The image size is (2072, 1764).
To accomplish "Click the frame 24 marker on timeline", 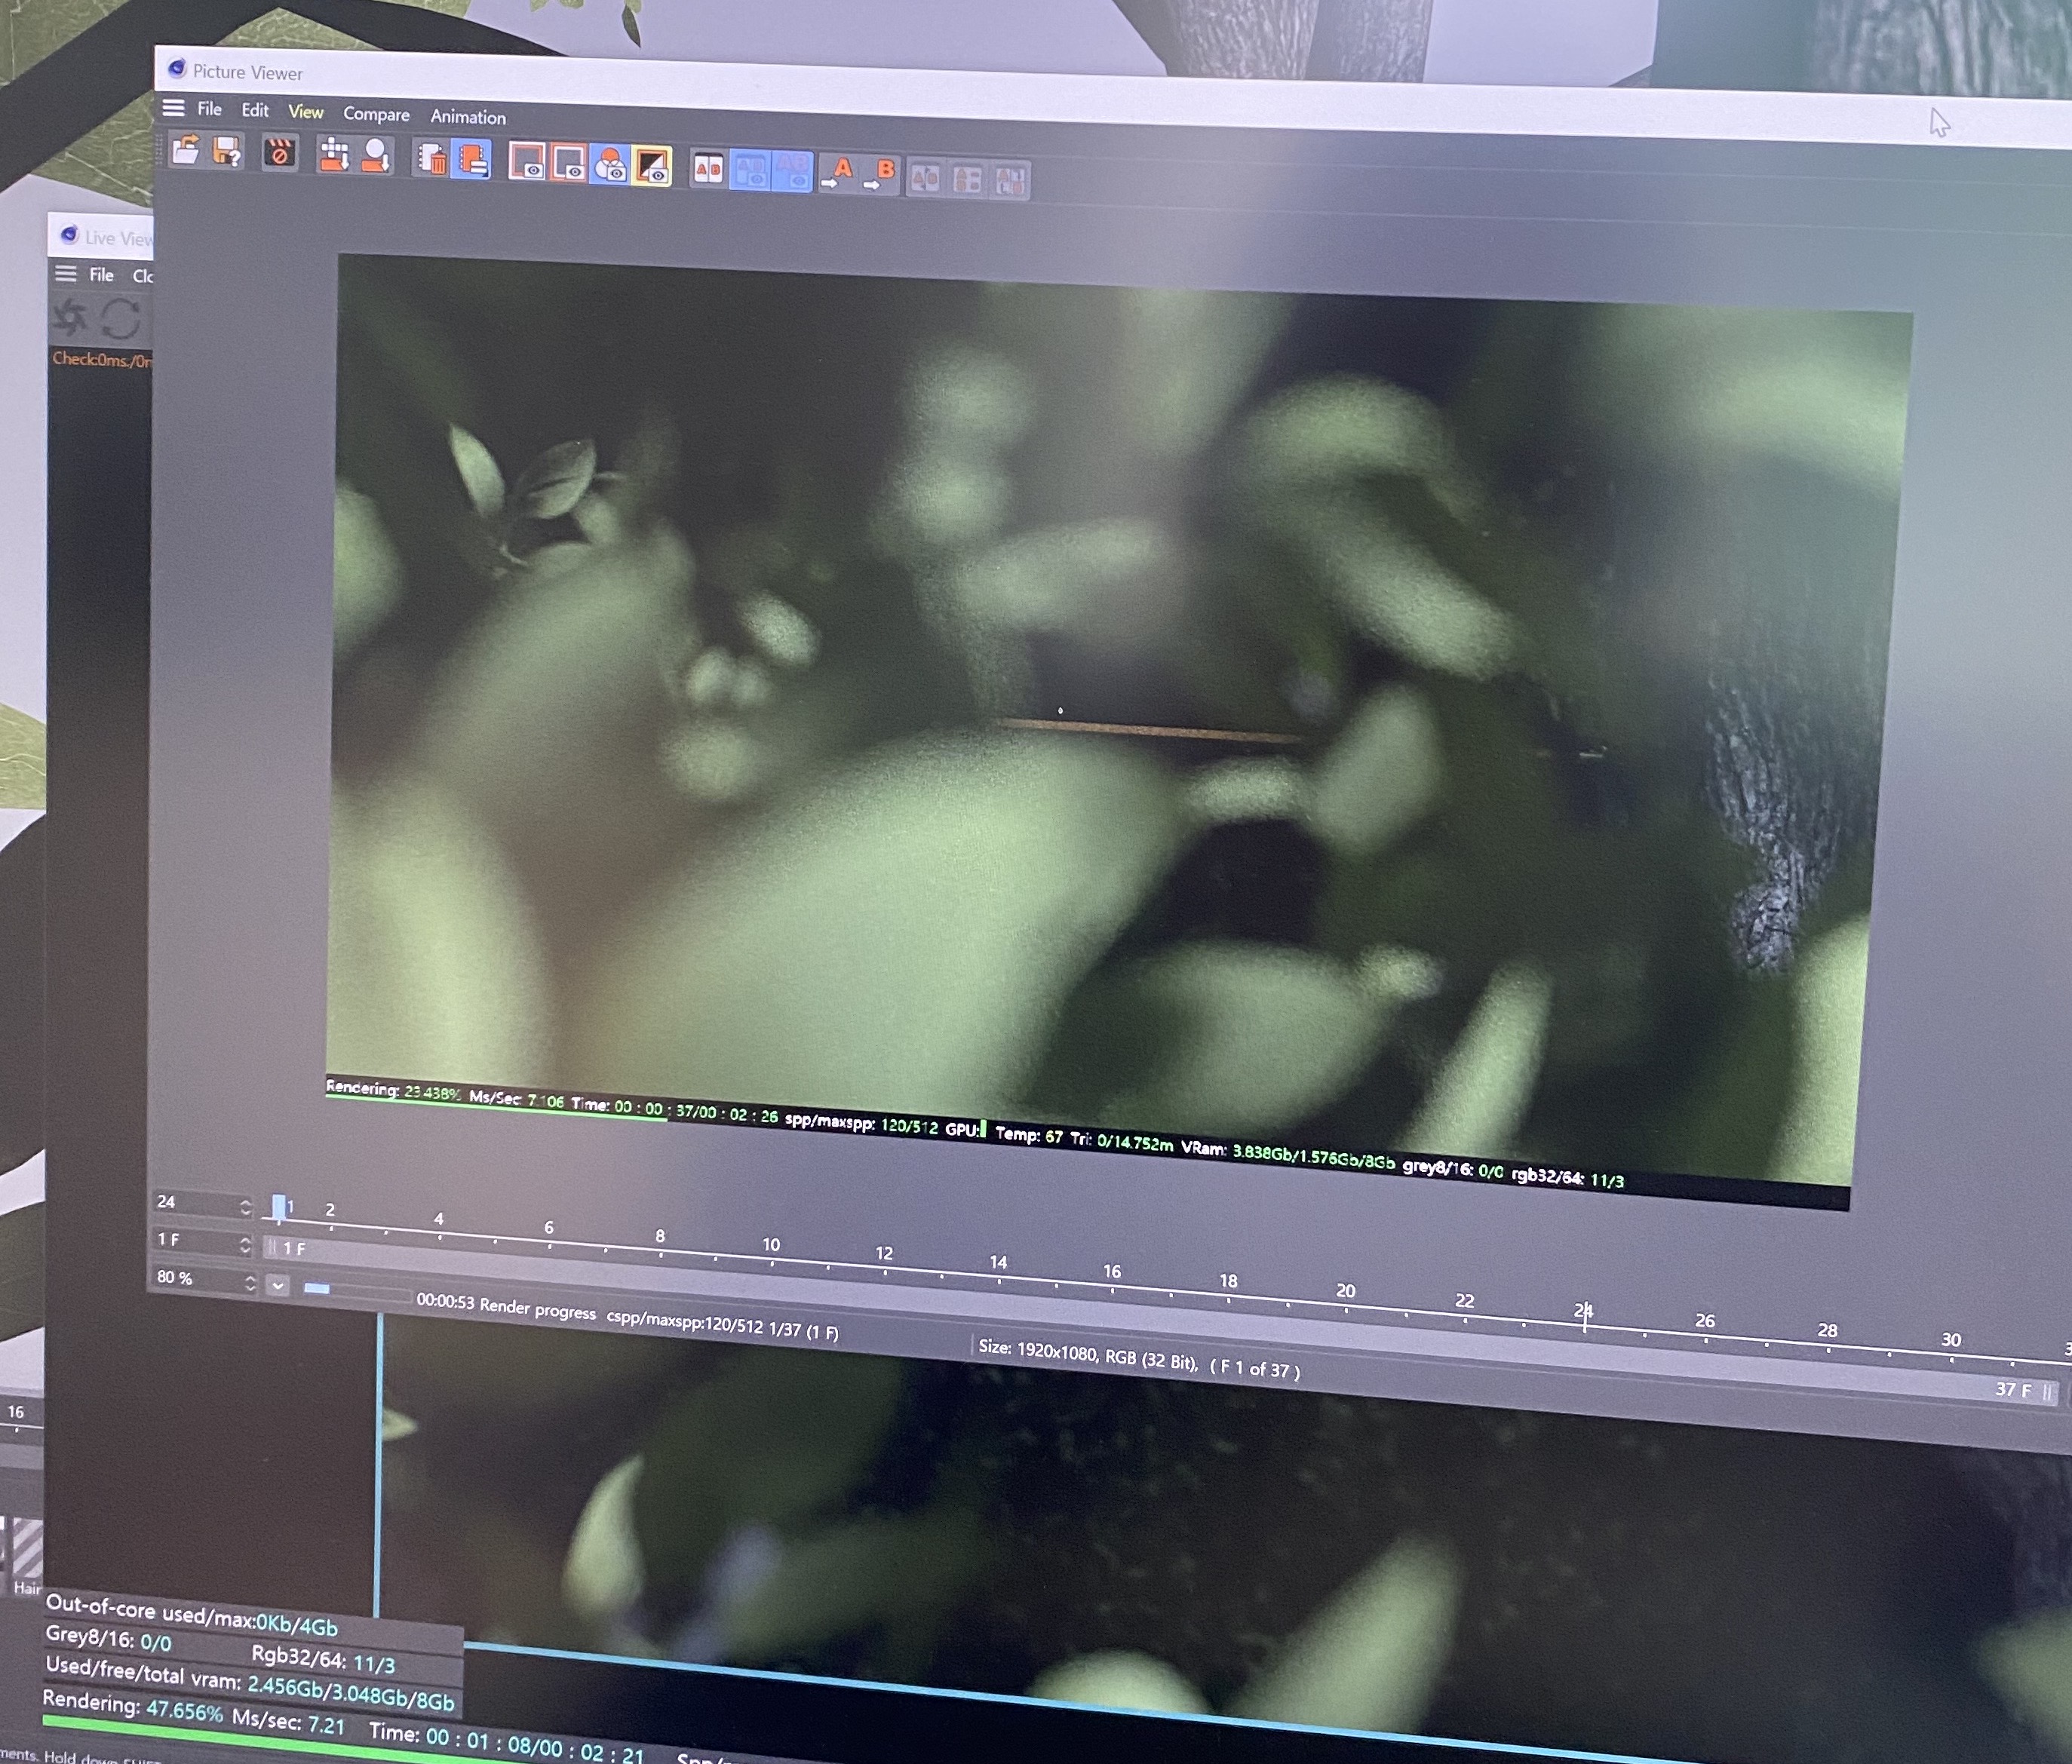I will (x=1584, y=1312).
